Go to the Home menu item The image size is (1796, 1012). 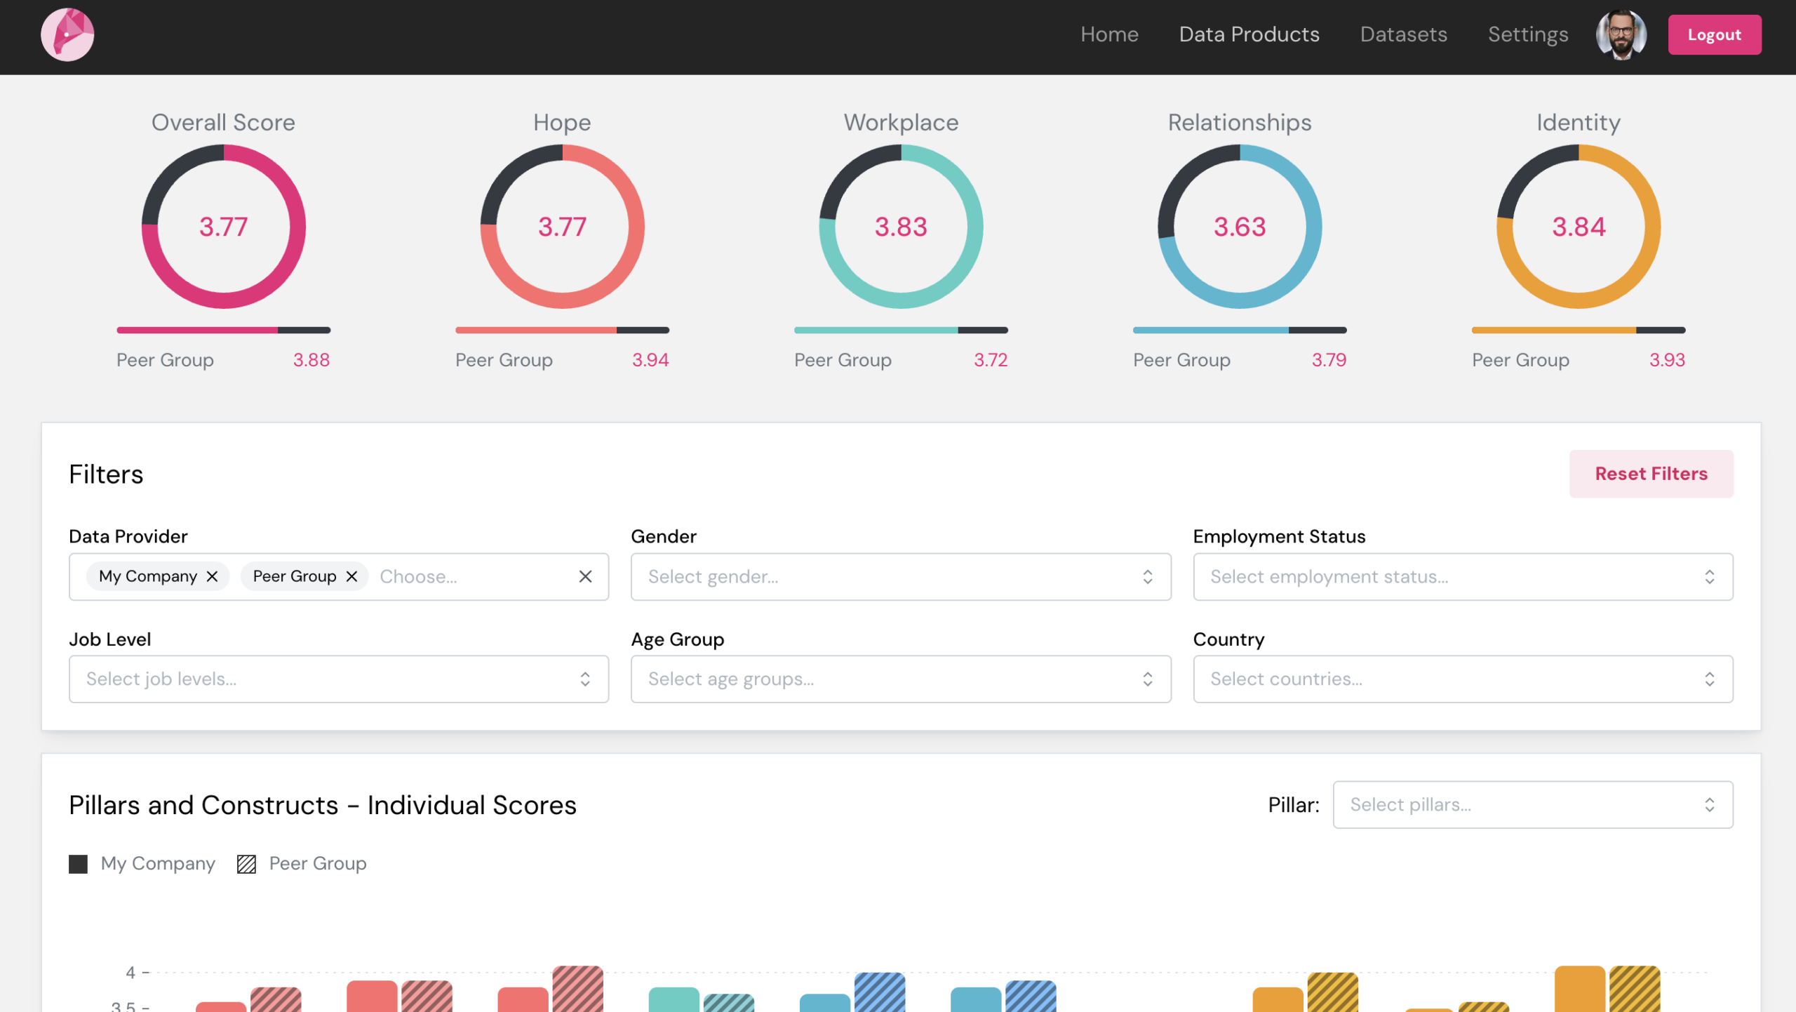(x=1108, y=34)
